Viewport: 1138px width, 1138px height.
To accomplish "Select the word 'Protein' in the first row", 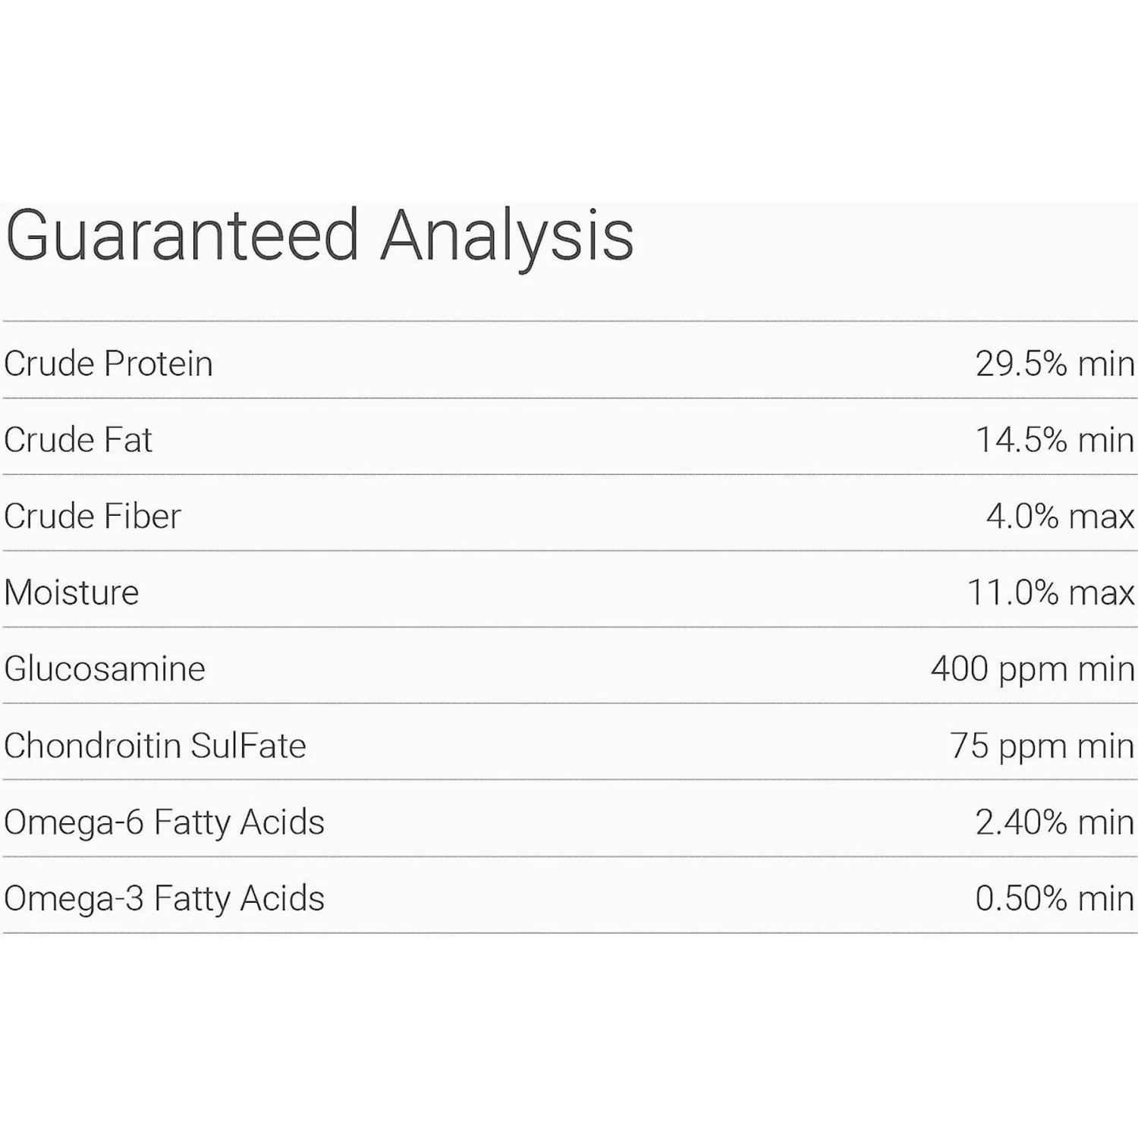I will coord(159,363).
